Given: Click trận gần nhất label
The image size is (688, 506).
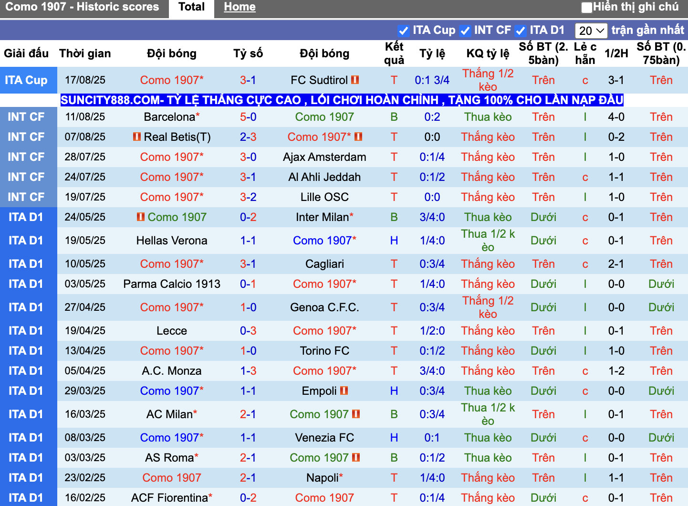Looking at the screenshot, I should point(647,30).
